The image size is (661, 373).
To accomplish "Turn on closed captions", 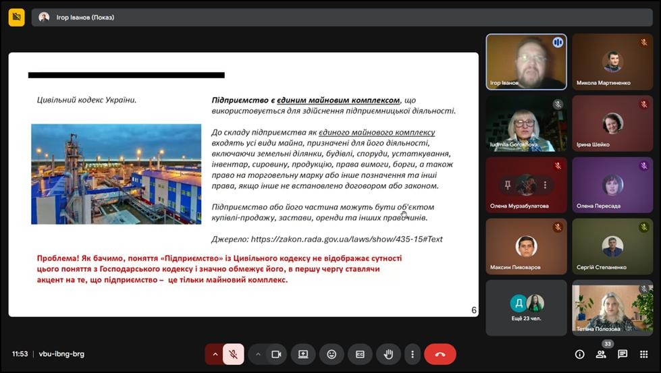I will click(x=360, y=354).
